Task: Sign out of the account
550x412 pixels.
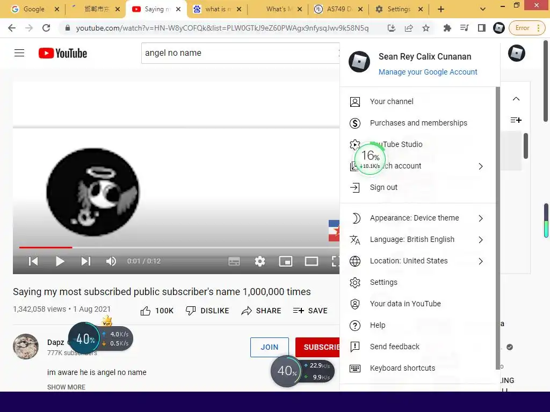Action: point(418,187)
